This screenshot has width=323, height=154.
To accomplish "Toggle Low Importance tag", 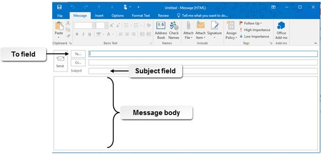I will click(x=254, y=36).
